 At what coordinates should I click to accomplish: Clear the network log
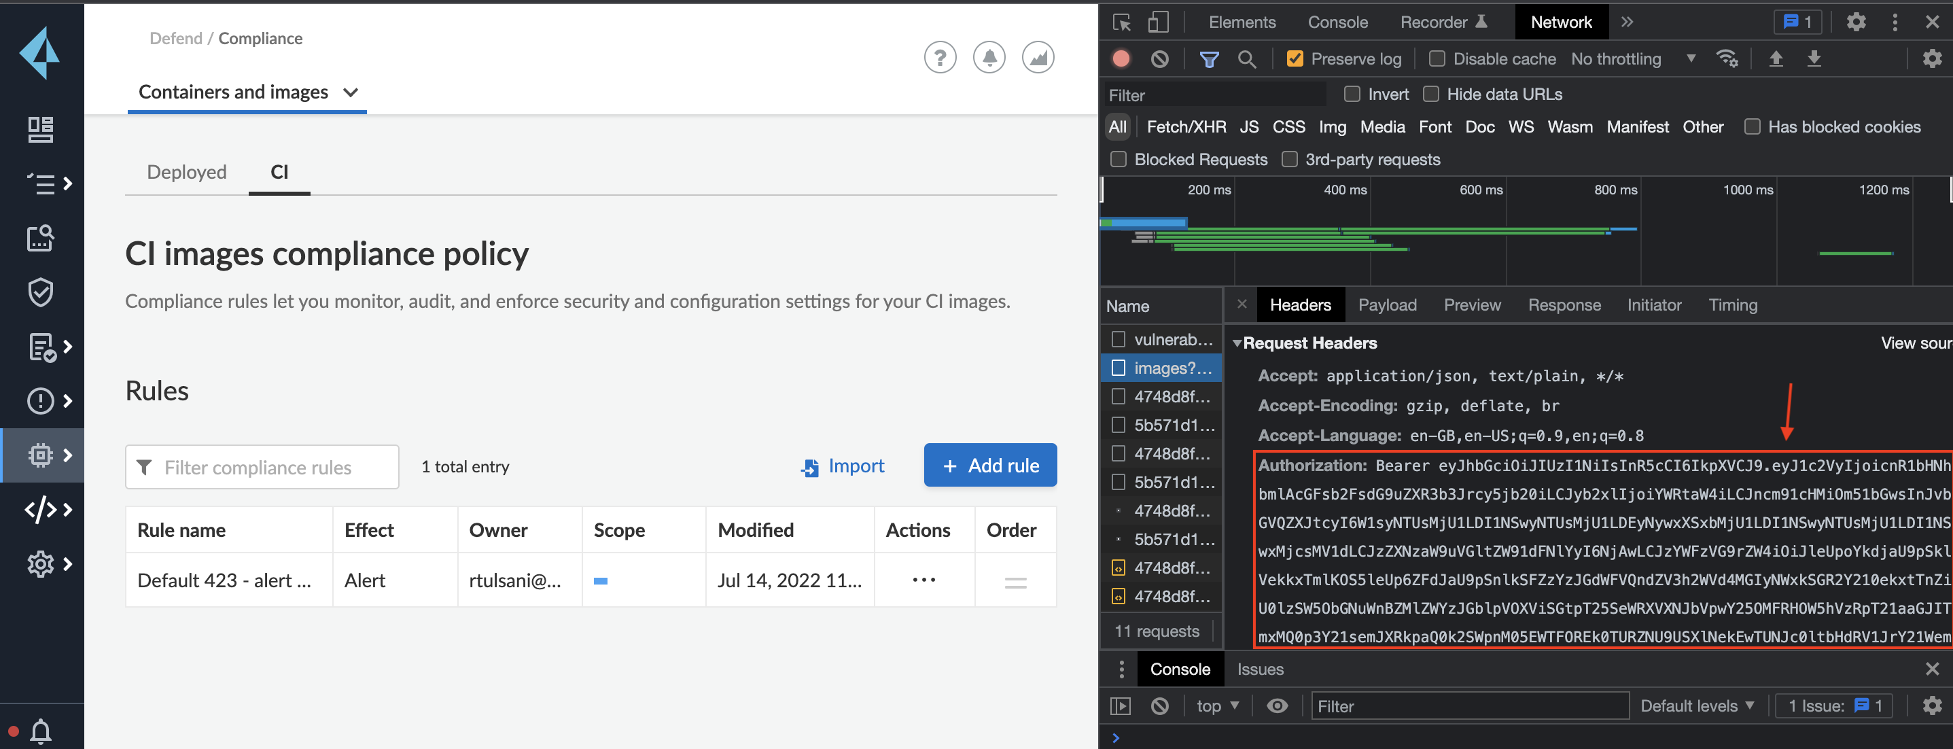point(1159,58)
